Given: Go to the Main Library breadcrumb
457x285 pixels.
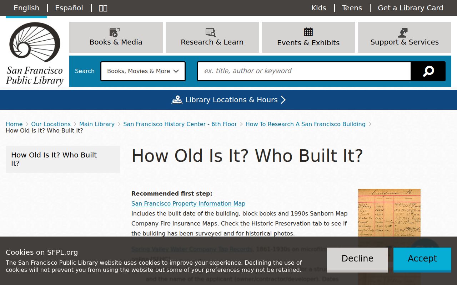Looking at the screenshot, I should pyautogui.click(x=97, y=124).
